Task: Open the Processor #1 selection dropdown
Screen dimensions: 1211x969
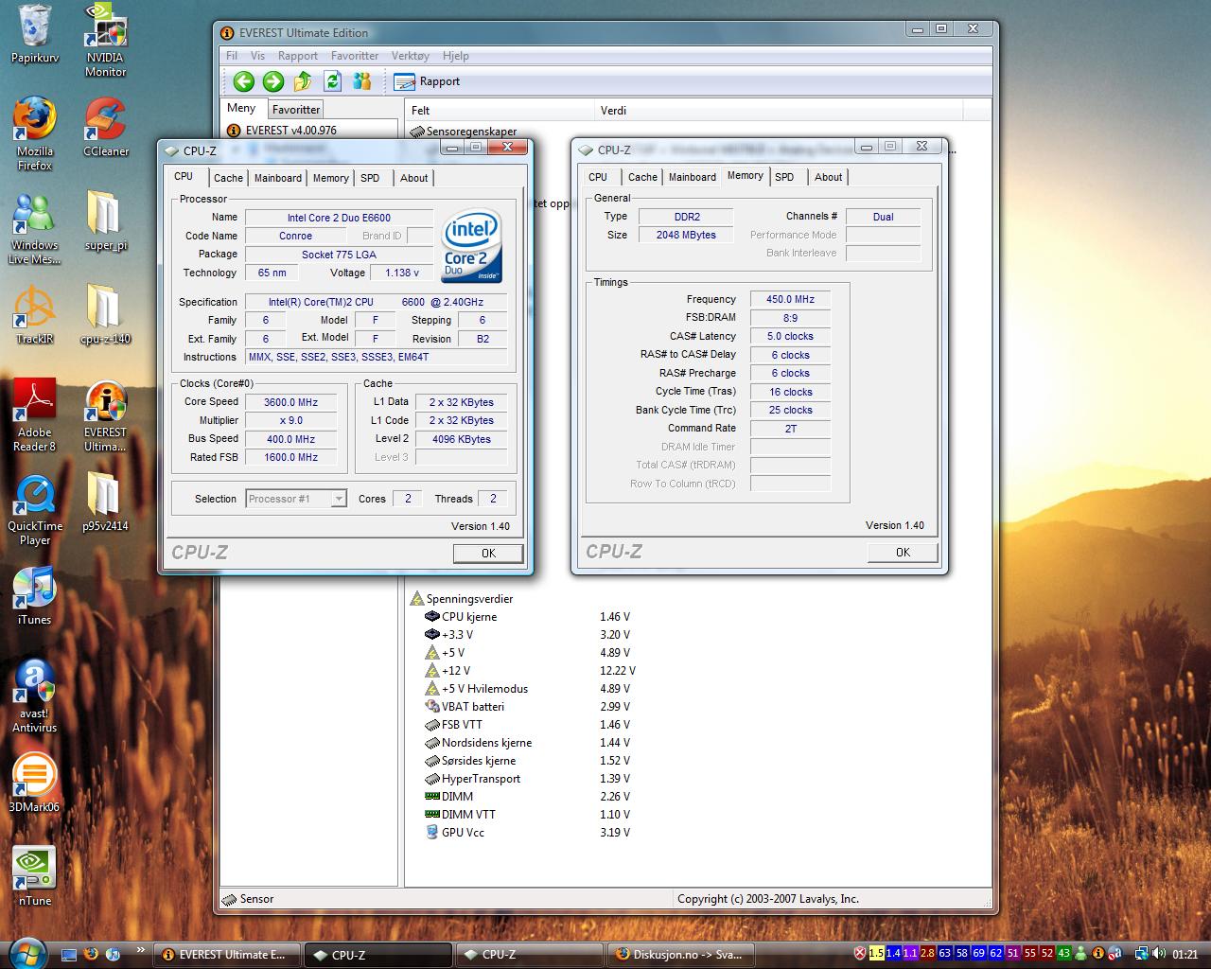Action: point(296,499)
